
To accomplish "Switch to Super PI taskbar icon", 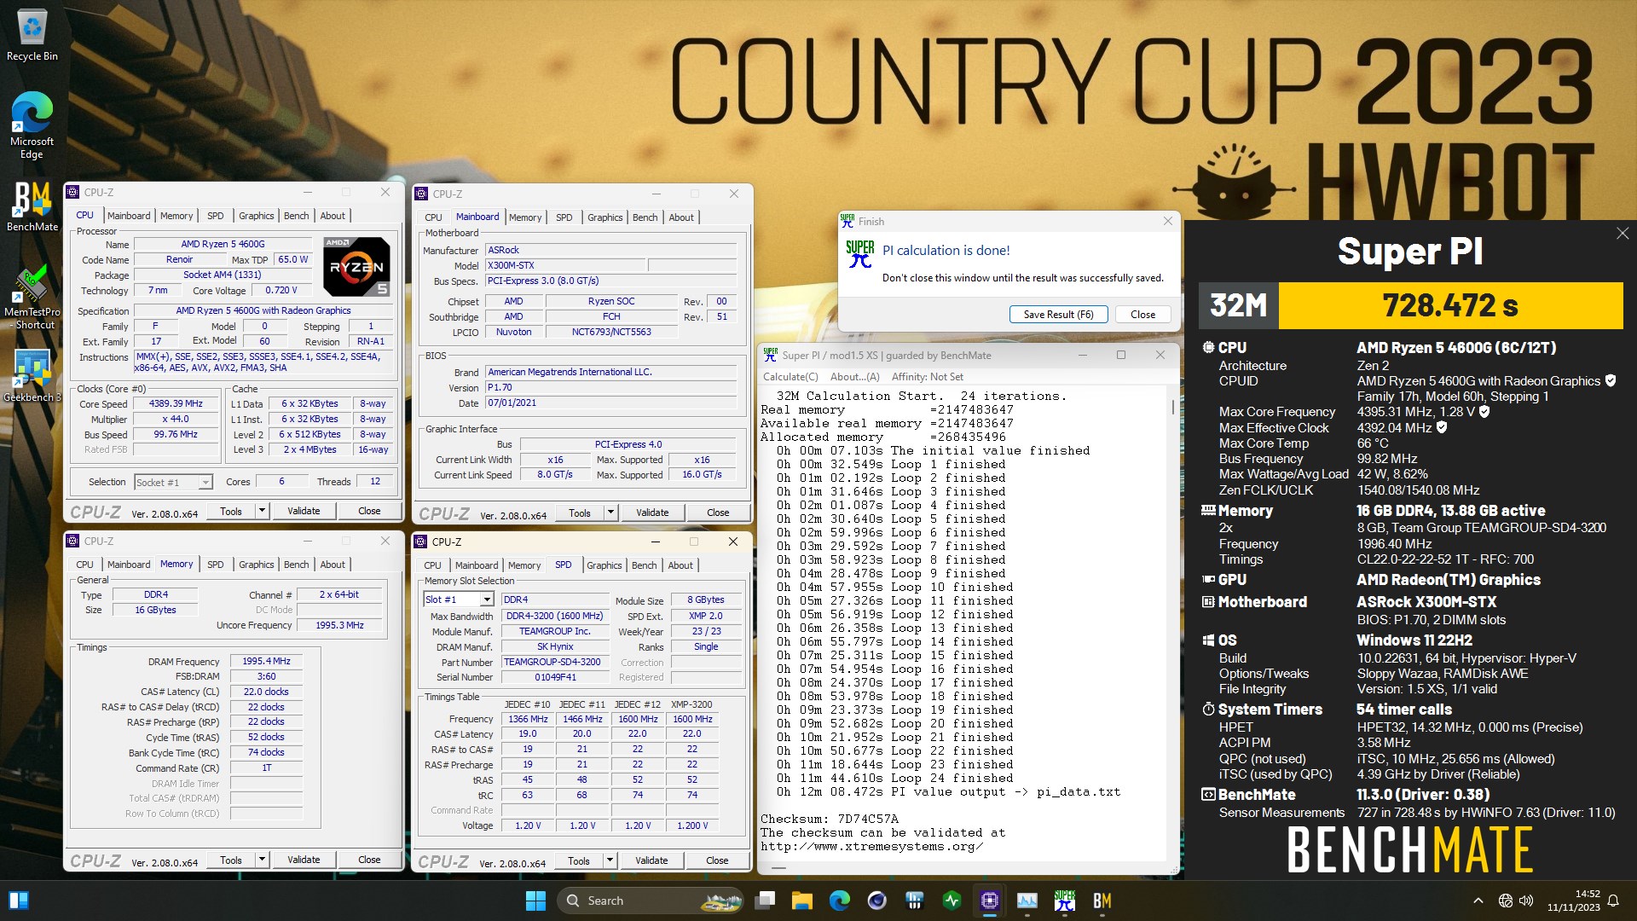I will point(1065,901).
